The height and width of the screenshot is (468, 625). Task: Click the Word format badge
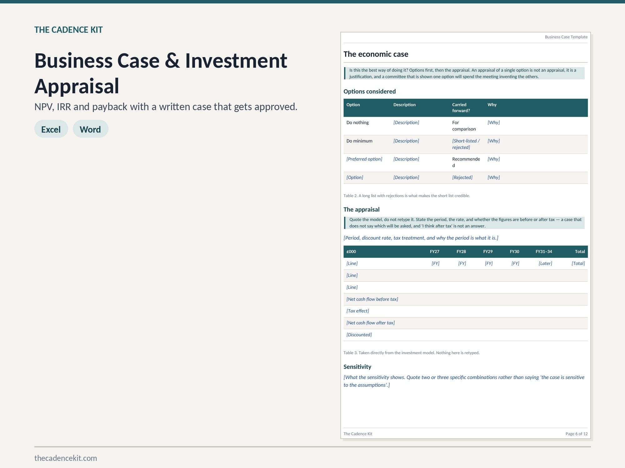tap(90, 129)
